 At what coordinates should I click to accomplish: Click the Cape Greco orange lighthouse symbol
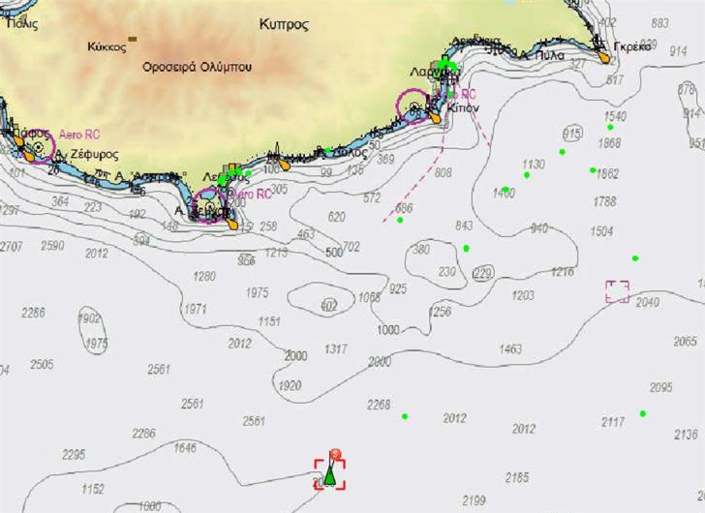(605, 57)
